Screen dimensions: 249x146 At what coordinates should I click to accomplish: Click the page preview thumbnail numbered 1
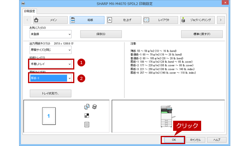click(49, 116)
